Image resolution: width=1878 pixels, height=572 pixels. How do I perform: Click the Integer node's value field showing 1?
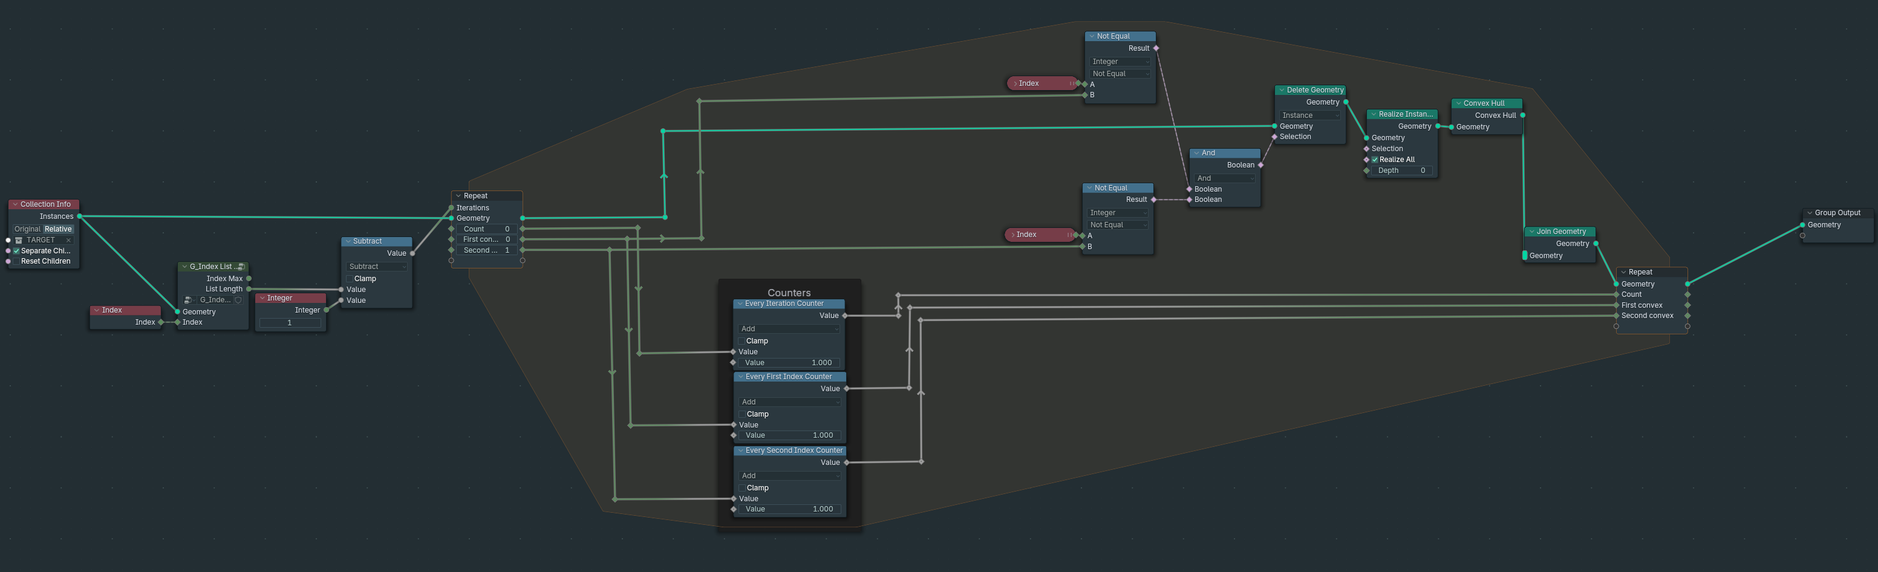click(290, 323)
